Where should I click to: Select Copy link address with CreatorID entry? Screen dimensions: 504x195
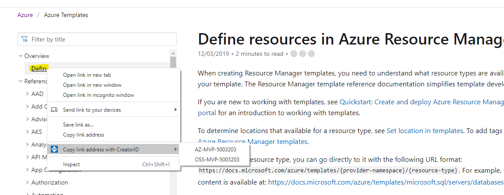113,149
